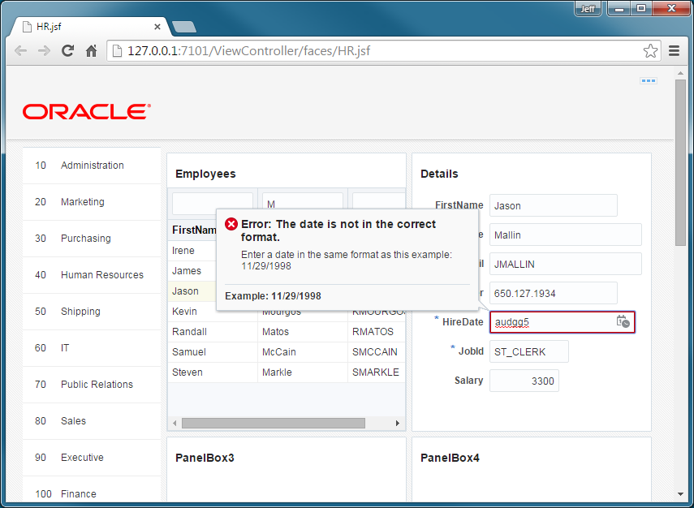Click the Employees panel heading
This screenshot has height=508, width=694.
click(x=205, y=174)
